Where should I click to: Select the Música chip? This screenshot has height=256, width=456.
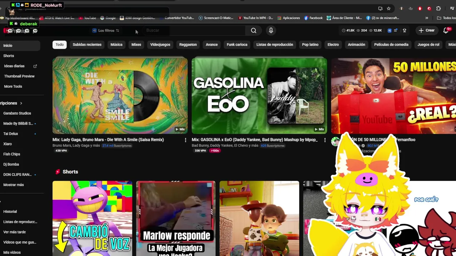pos(116,44)
